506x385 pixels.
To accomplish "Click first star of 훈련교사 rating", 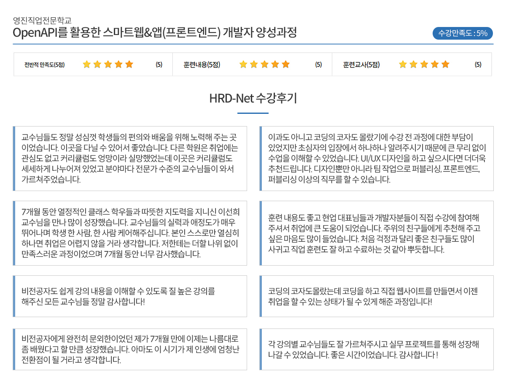I will (403, 65).
